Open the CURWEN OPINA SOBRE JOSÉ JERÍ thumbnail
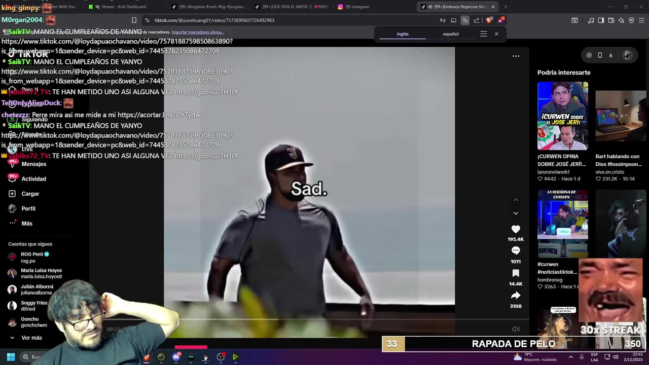 (x=563, y=116)
